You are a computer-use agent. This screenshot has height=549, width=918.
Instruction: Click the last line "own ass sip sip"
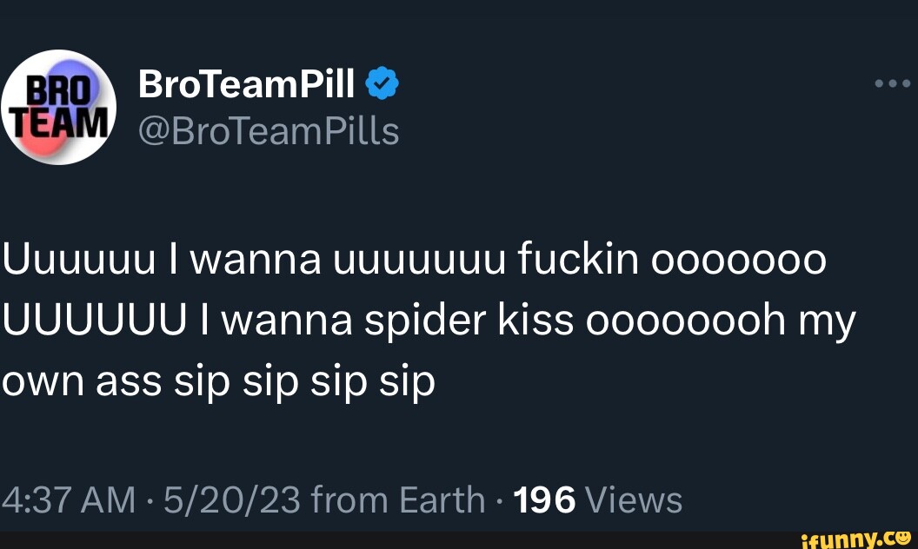pyautogui.click(x=217, y=382)
